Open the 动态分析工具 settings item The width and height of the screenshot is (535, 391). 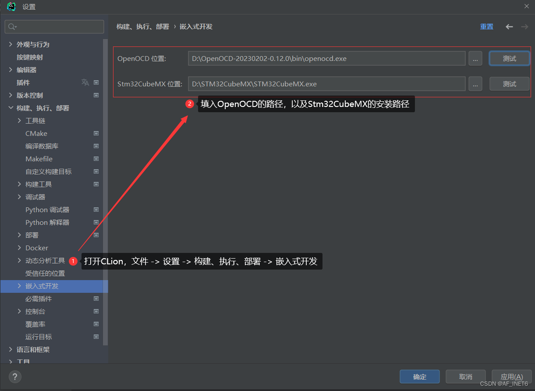point(45,260)
